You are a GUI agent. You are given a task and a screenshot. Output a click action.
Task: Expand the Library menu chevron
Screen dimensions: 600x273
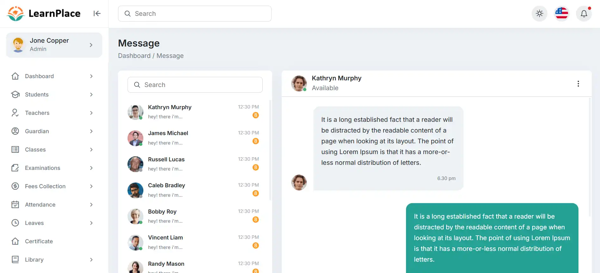[x=91, y=260]
